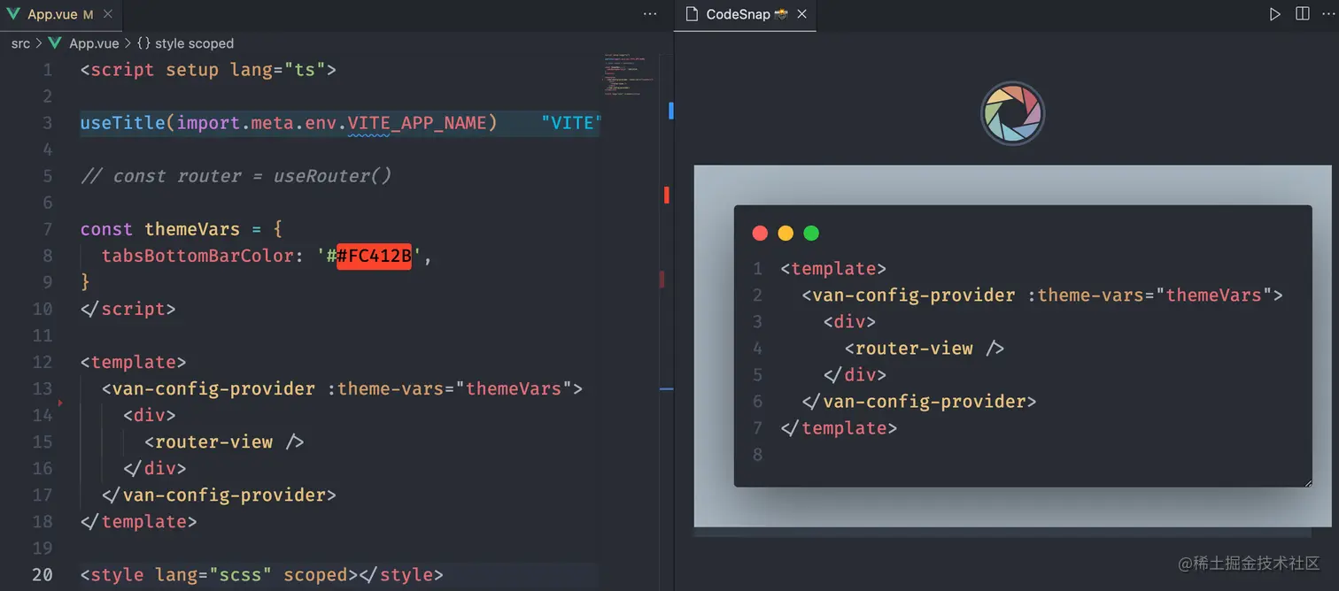Click themeVars on the const declaration line
This screenshot has width=1339, height=591.
coord(192,229)
